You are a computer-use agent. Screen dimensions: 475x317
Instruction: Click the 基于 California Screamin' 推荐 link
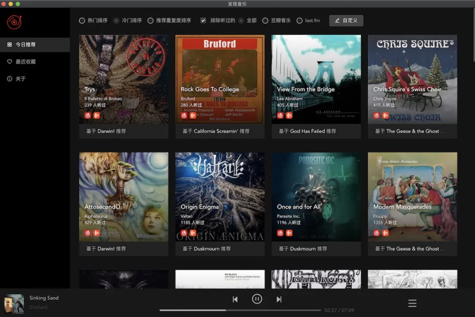coord(216,131)
